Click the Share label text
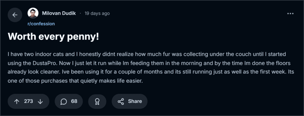This screenshot has width=304, height=116. click(x=135, y=101)
